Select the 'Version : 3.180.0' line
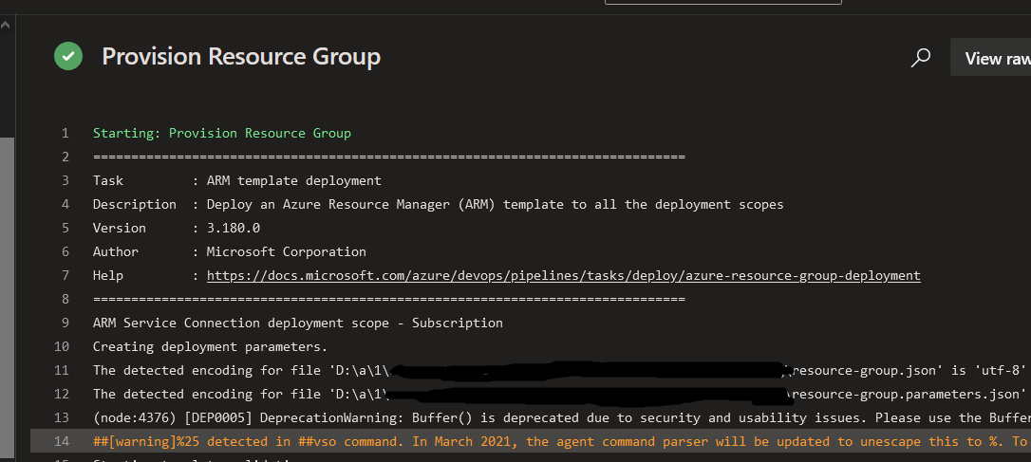This screenshot has width=1031, height=462. coord(177,228)
